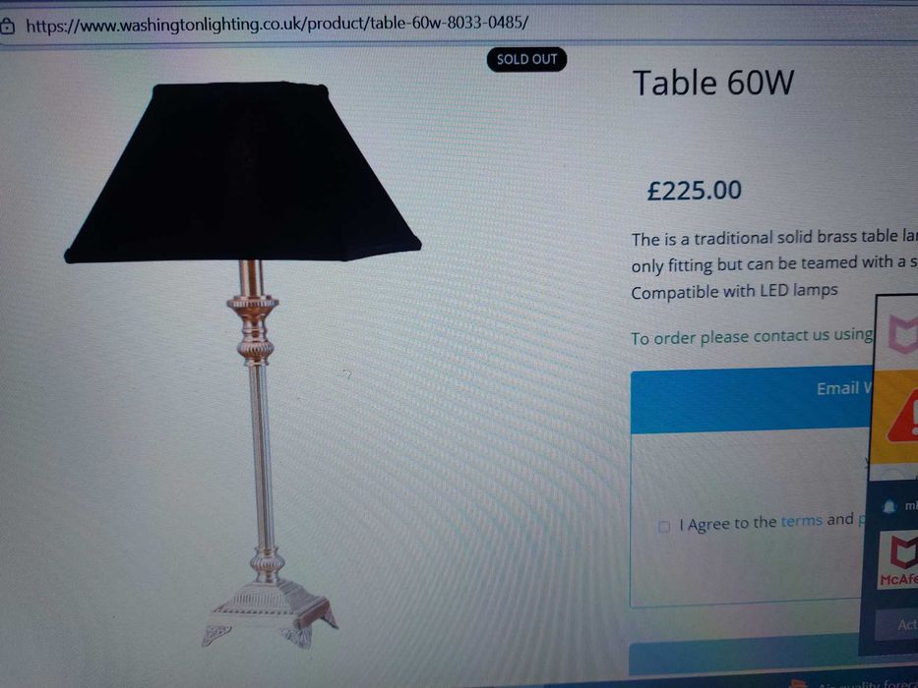Click the Table 60W product title
Image resolution: width=918 pixels, height=688 pixels.
point(713,83)
